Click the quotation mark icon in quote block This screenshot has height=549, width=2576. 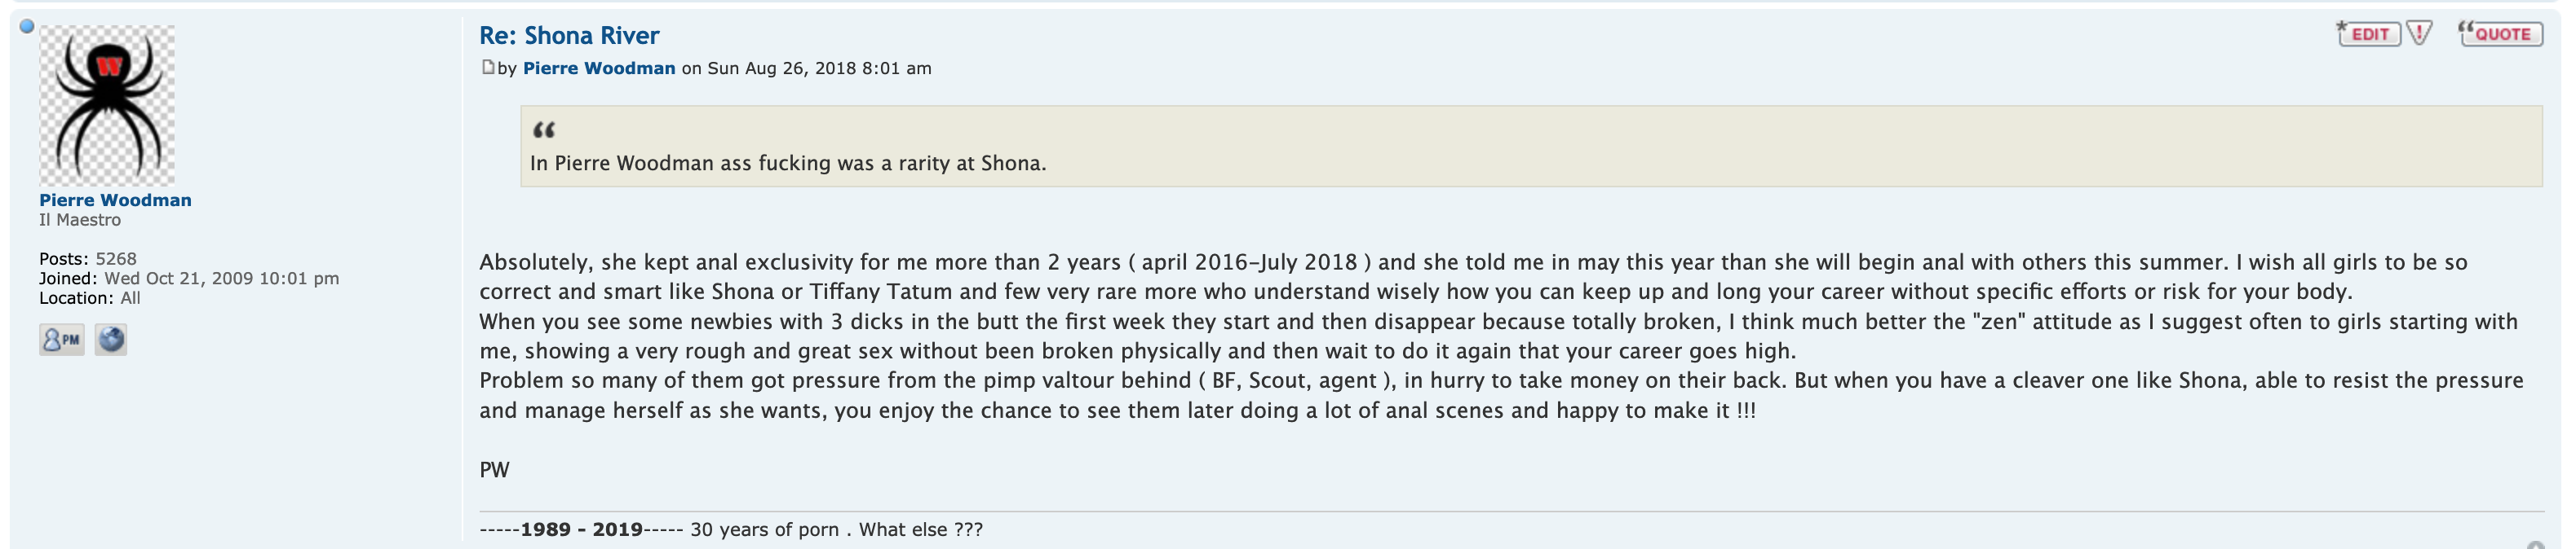[544, 130]
